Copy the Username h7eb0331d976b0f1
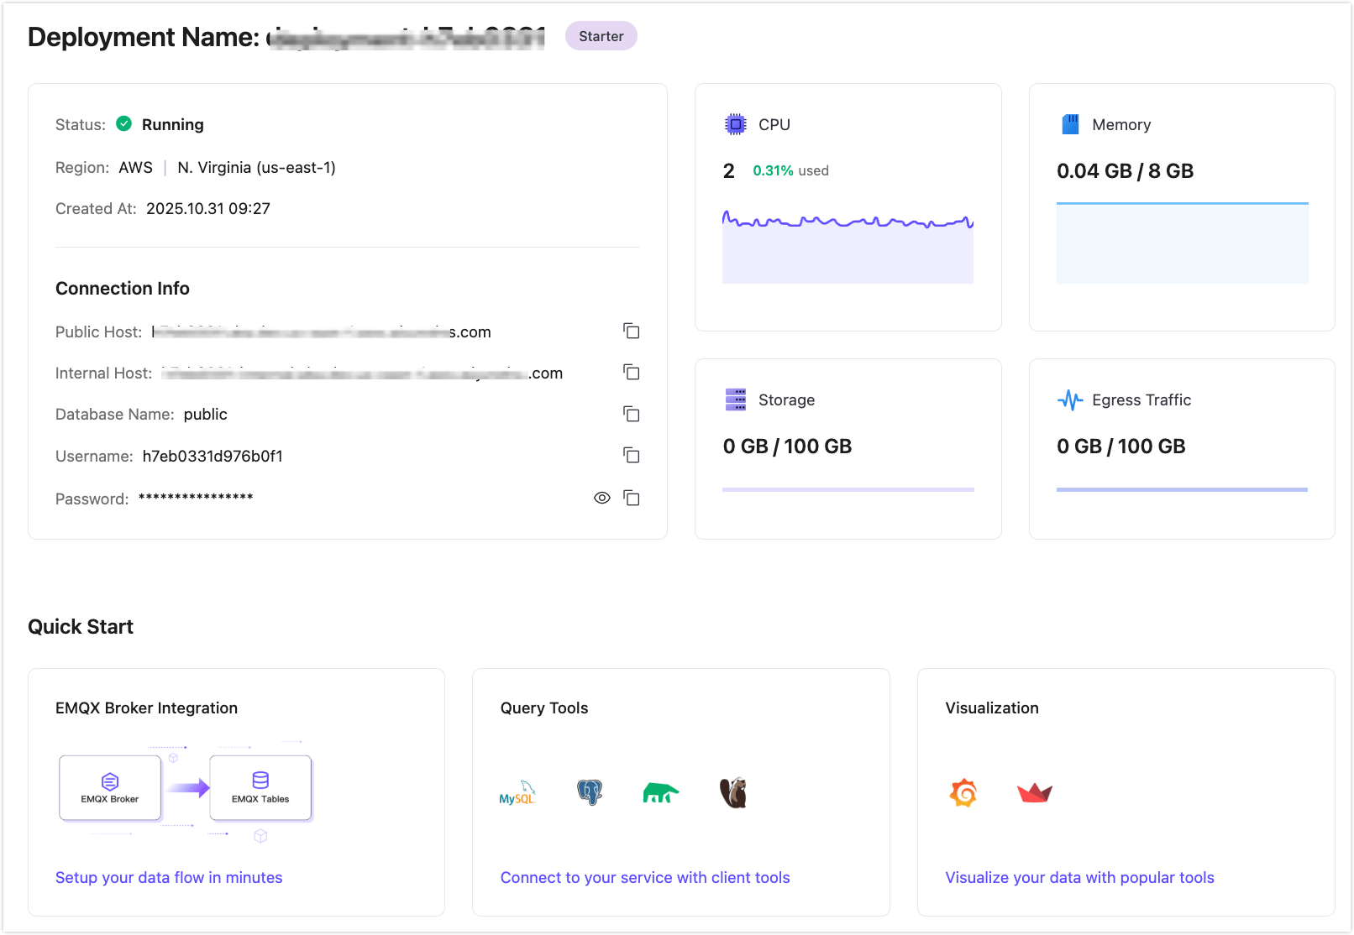 click(x=631, y=455)
